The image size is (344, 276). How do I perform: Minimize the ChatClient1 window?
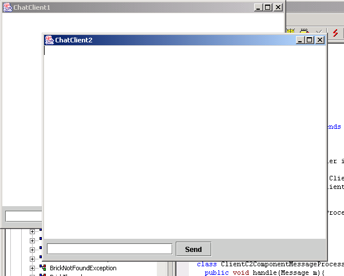click(x=258, y=7)
